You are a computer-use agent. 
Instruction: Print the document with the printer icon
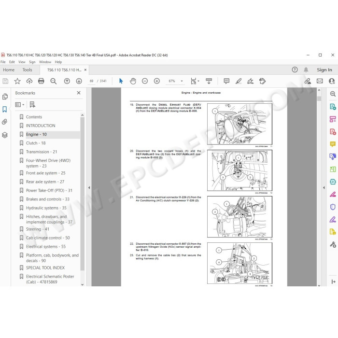[41, 81]
